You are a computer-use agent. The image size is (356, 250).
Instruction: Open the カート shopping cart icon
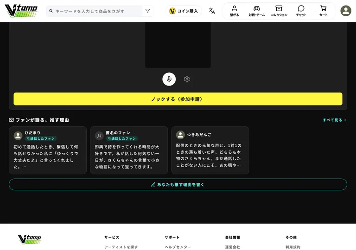(323, 8)
